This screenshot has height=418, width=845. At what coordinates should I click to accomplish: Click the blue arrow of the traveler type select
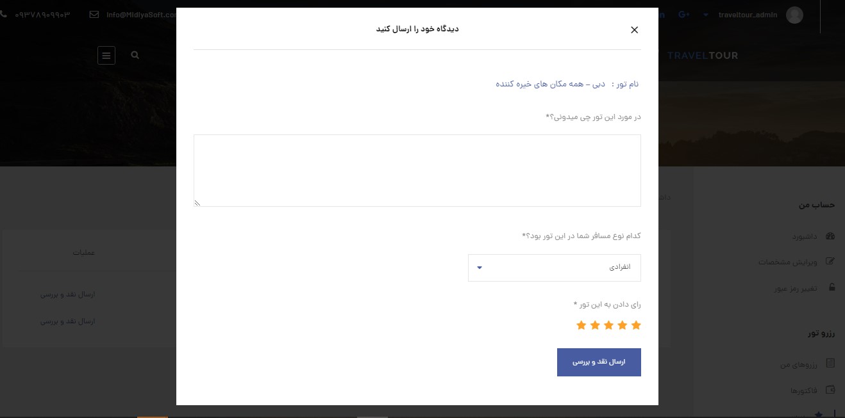[x=480, y=268]
